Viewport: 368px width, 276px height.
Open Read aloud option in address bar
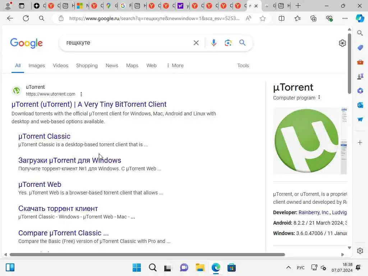pos(248,18)
